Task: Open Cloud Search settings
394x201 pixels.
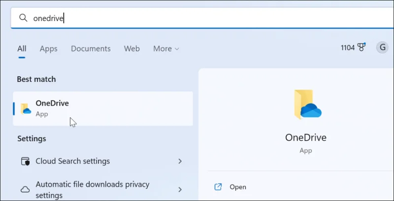Action: (103, 161)
